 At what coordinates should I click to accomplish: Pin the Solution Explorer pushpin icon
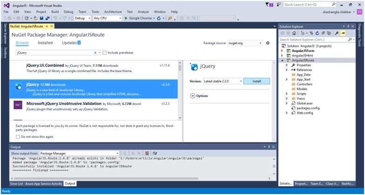tap(348, 27)
